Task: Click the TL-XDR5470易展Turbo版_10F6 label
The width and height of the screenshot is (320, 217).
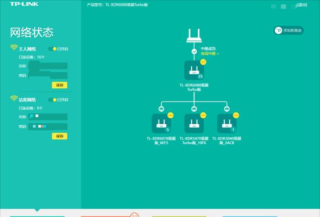Action: (194, 141)
